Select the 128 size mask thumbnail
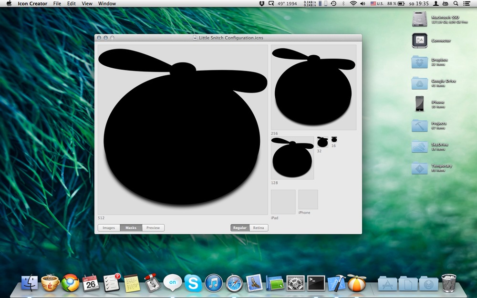Image resolution: width=477 pixels, height=298 pixels. pyautogui.click(x=292, y=158)
